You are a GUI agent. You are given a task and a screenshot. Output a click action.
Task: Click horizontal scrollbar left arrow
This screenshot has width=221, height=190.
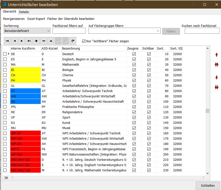12,178
